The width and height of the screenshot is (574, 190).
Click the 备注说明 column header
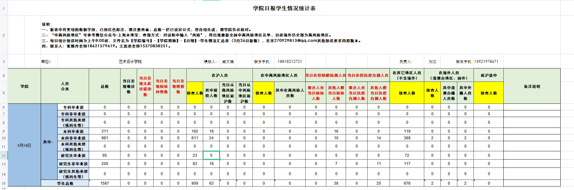pos(532,86)
